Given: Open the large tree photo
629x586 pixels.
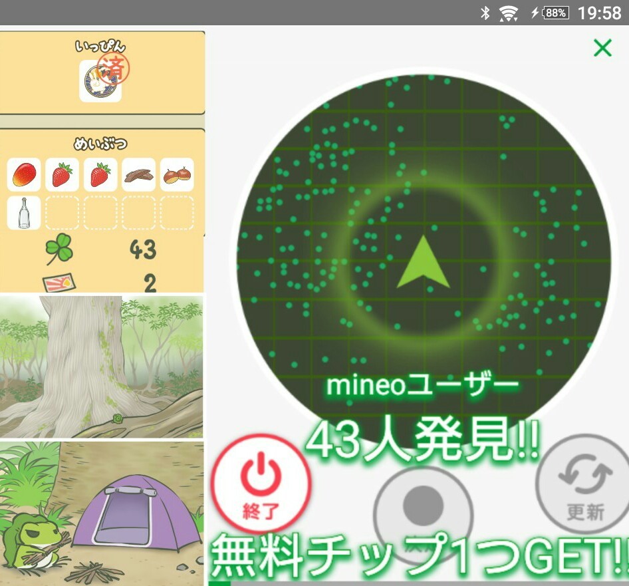Looking at the screenshot, I should [x=102, y=366].
